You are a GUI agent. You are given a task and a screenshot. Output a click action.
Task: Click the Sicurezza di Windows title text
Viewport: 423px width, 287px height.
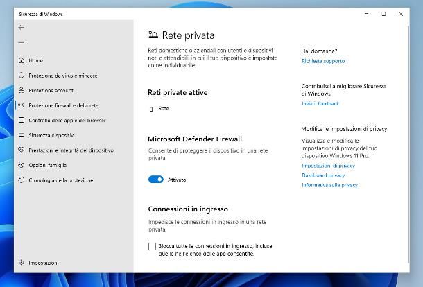coord(41,14)
